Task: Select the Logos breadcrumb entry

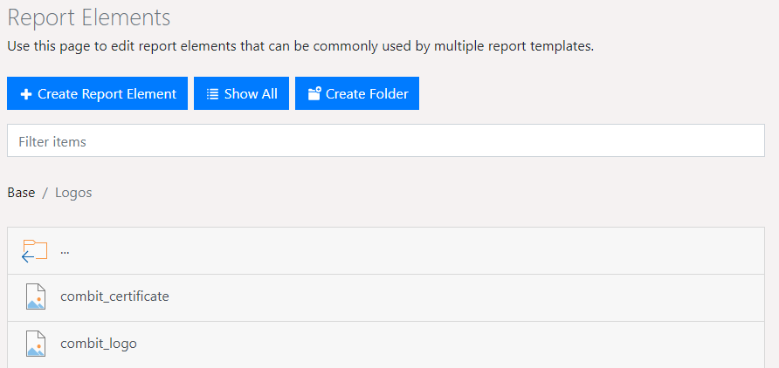Action: pos(73,193)
